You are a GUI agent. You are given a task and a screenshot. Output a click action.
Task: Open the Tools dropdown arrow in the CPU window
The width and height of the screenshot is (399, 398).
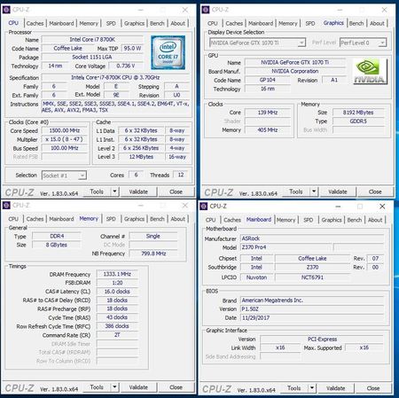[115, 191]
